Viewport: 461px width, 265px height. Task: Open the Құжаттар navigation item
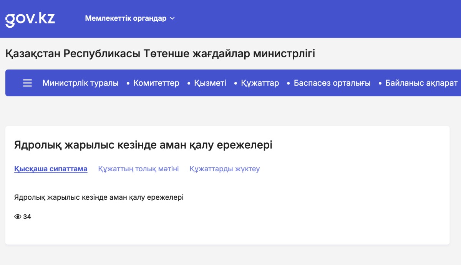[260, 83]
